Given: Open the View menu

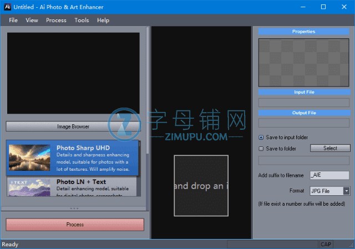Looking at the screenshot, I should pos(32,20).
